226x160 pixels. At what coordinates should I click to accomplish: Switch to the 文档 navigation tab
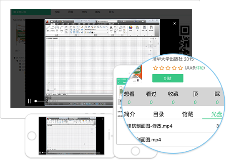84,12
